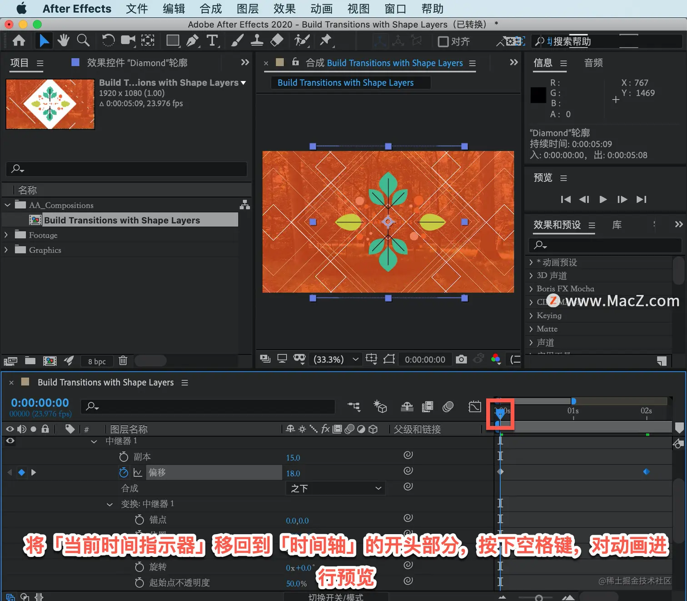
Task: Click the work area end handle
Action: [x=573, y=401]
